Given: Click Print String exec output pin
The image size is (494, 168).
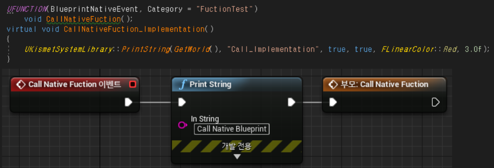Looking at the screenshot, I should point(292,102).
